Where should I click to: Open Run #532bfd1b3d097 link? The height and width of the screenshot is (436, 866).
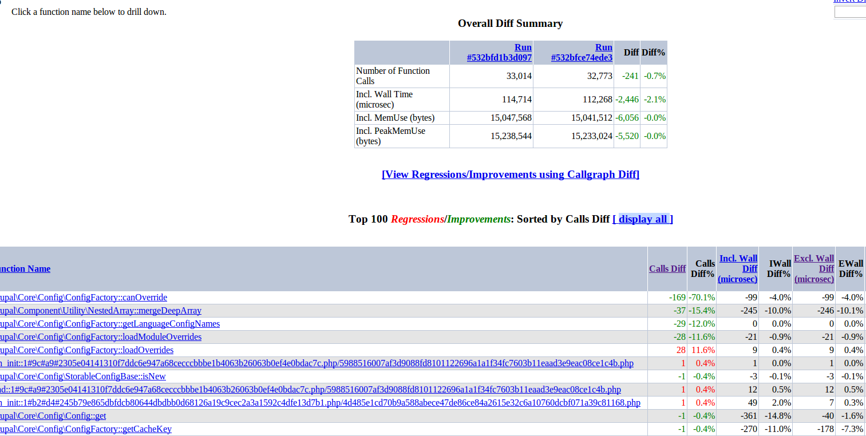coord(499,53)
